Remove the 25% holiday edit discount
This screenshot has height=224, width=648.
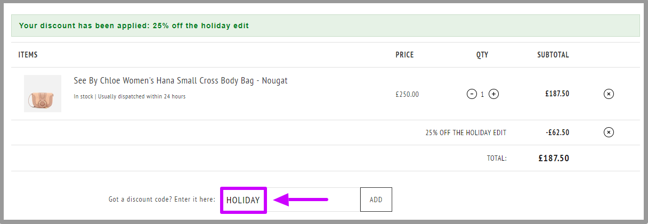point(609,132)
